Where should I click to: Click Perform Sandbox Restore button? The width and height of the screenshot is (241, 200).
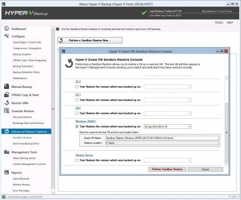click(167, 169)
